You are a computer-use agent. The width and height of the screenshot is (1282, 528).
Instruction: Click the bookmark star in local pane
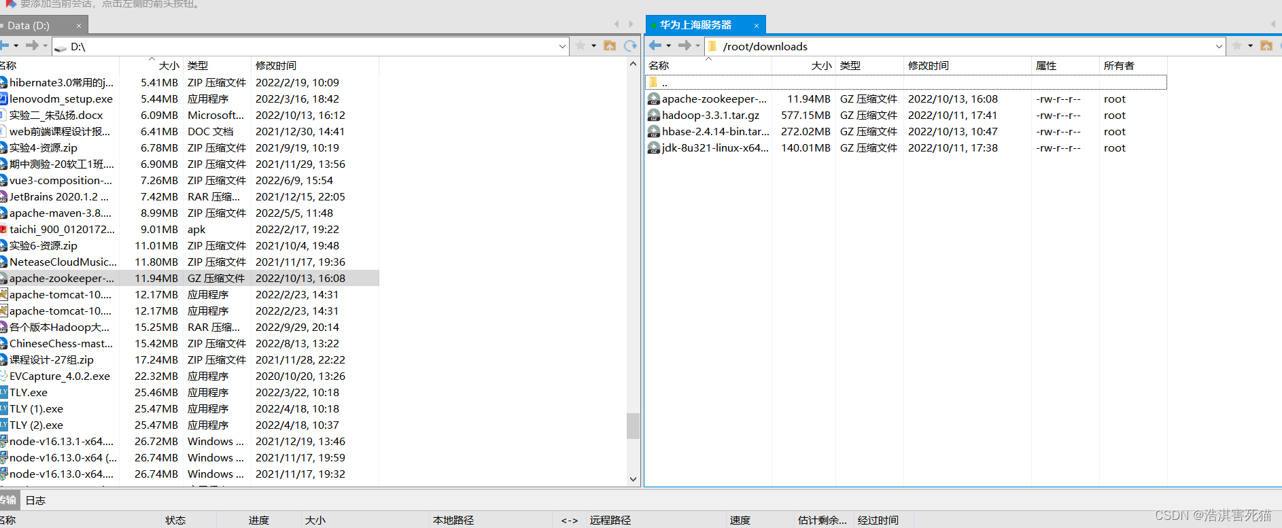[581, 46]
